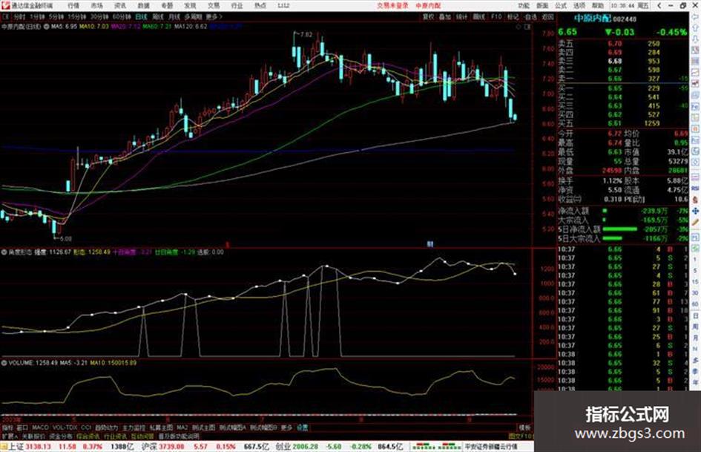The image size is (701, 452).
Task: Switch to the 60分钟 period tab
Action: point(122,16)
